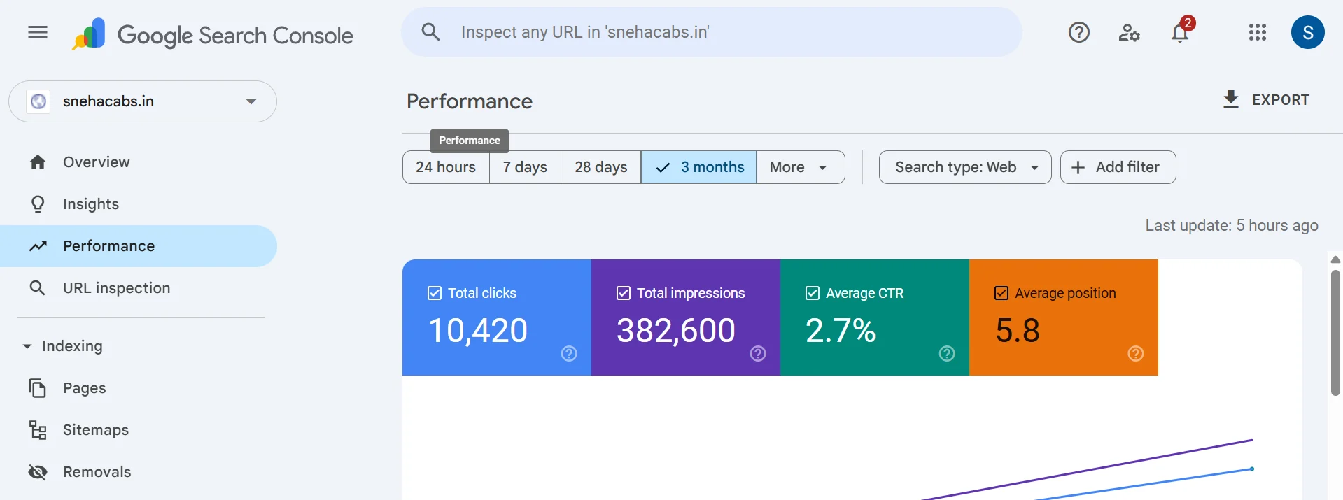This screenshot has width=1343, height=500.
Task: Open the Google apps grid
Action: (x=1257, y=32)
